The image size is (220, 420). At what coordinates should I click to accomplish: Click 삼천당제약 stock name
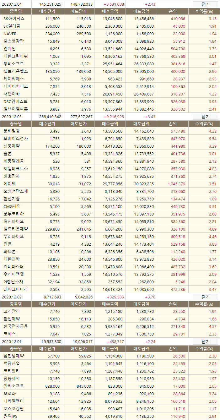pos(13,356)
